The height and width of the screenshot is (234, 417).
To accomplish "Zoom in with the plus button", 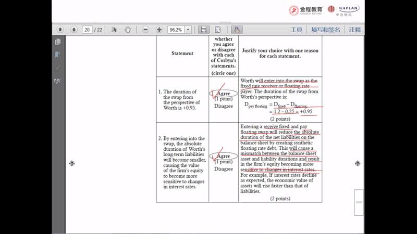I will [x=159, y=30].
